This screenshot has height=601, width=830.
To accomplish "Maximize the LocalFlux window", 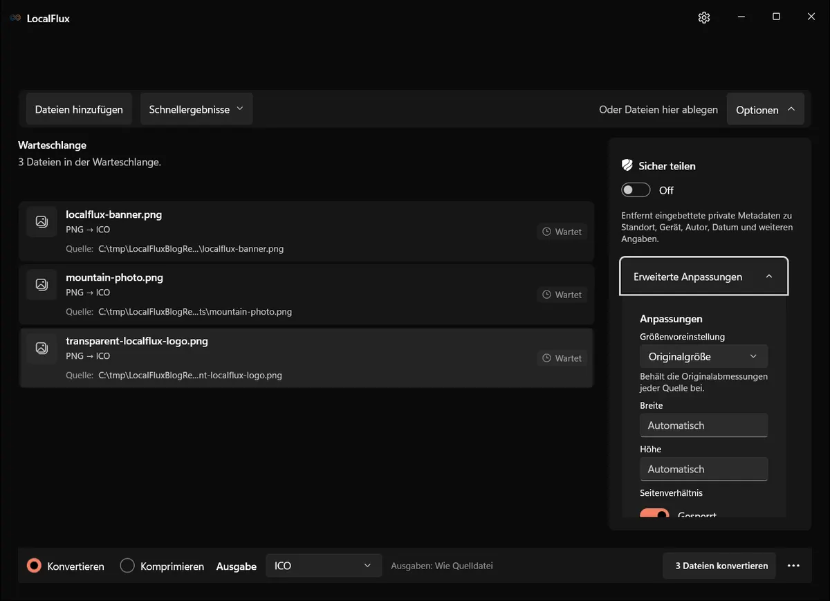I will tap(776, 17).
